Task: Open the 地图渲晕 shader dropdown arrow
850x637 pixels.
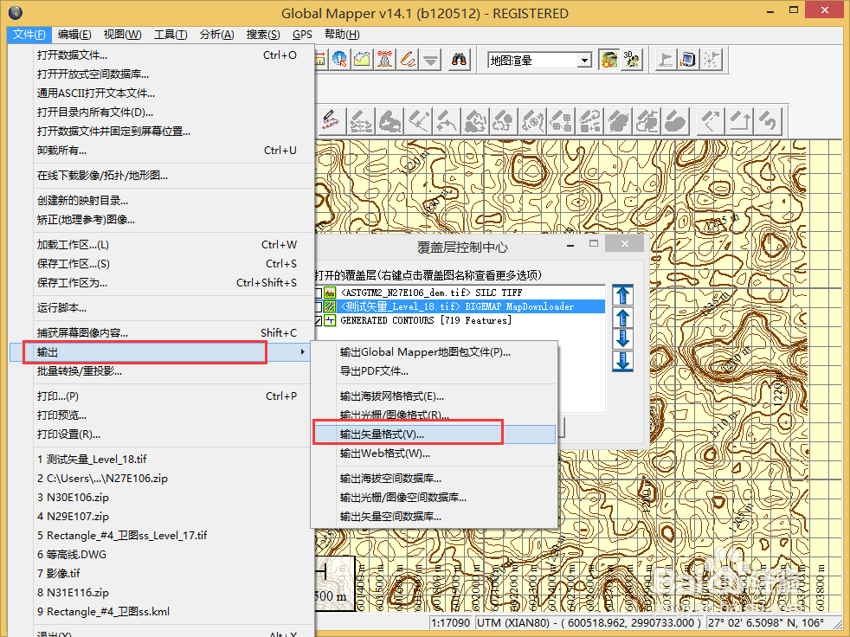Action: (x=583, y=60)
